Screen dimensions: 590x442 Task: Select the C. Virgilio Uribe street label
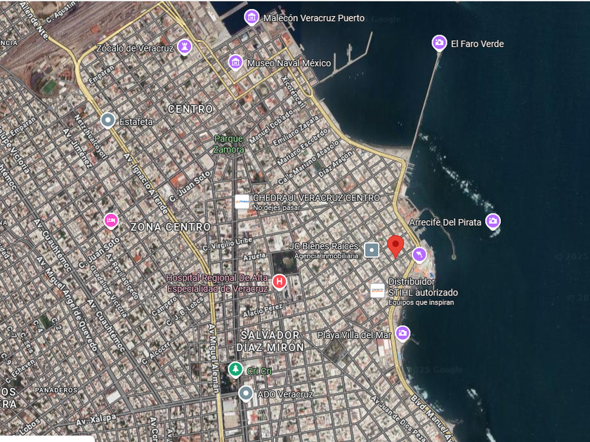[228, 244]
